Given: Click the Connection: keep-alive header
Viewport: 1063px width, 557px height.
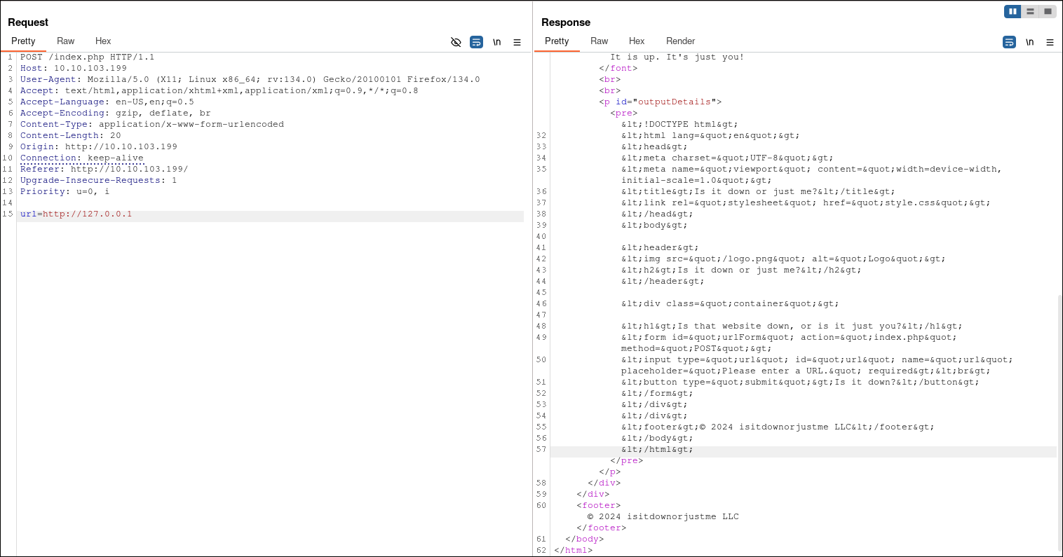Looking at the screenshot, I should pos(82,158).
